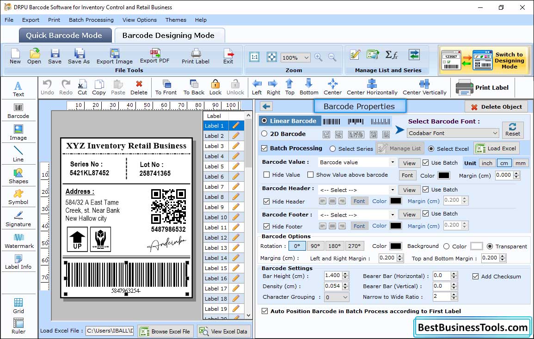Check Show Value above barcode
This screenshot has height=339, width=534.
(310, 175)
